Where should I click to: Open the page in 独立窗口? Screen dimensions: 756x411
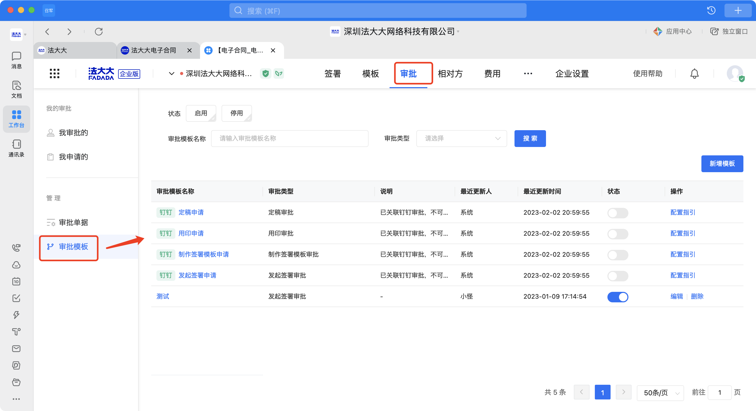pos(729,31)
